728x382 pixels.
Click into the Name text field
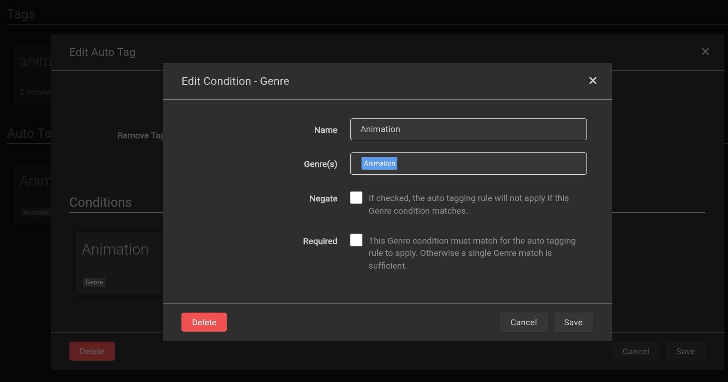tap(468, 129)
